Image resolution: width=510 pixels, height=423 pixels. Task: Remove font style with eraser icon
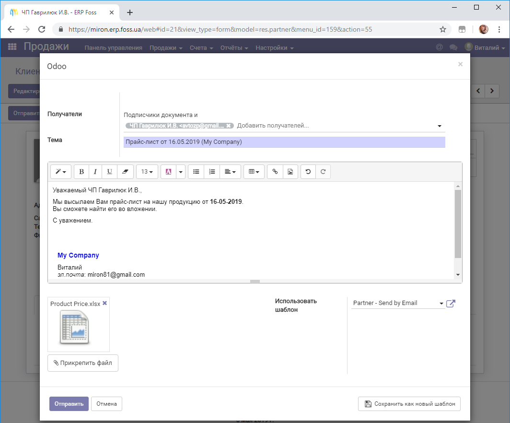(x=125, y=172)
